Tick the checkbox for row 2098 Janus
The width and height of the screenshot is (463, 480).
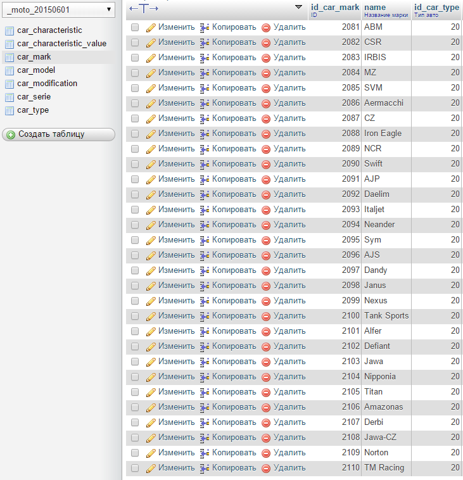coord(135,286)
